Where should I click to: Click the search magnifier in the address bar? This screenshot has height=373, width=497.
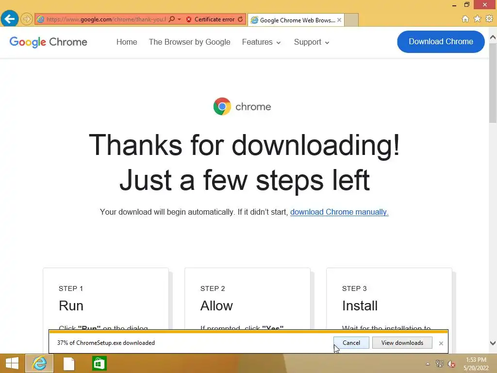point(171,19)
